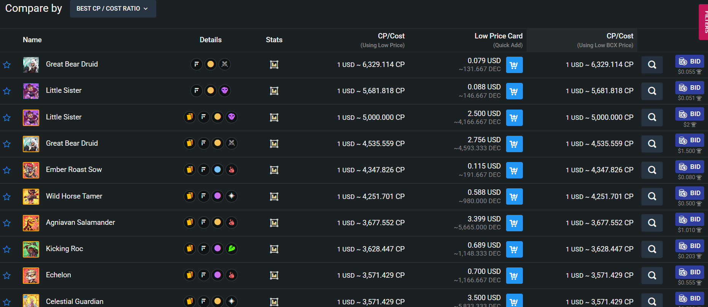Screen dimensions: 708x307
Task: Open the Best CP / Cost Ratio dropdown
Action: 113,8
